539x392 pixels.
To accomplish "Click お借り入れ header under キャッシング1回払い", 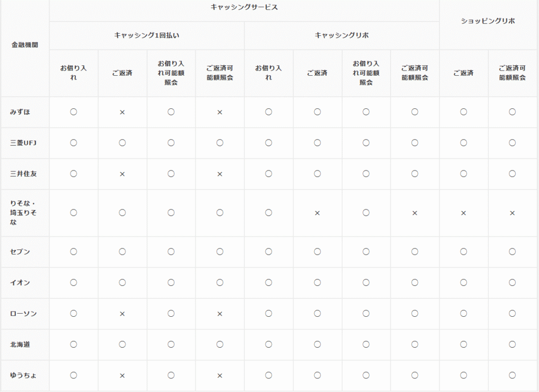I will click(x=74, y=73).
